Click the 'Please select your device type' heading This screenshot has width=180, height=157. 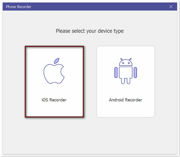coord(90,31)
